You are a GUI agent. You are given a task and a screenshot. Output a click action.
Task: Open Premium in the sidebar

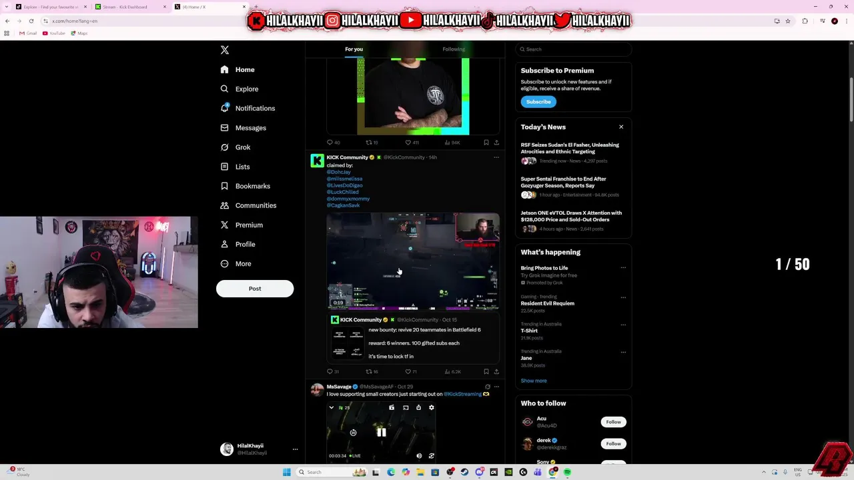[x=242, y=225]
